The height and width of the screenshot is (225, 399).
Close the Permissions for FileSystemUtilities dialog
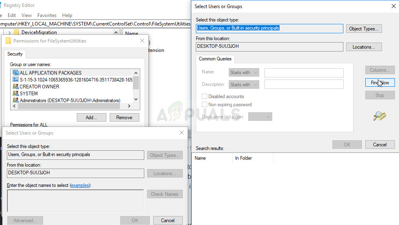click(x=142, y=41)
